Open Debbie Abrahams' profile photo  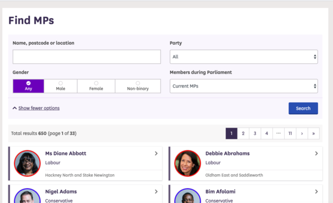188,163
